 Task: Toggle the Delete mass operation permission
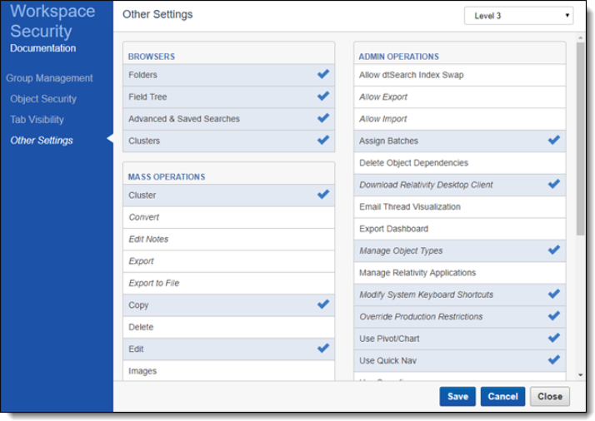pos(228,327)
